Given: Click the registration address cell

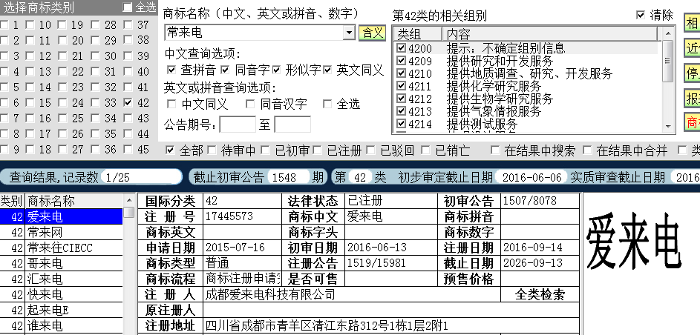Looking at the screenshot, I should 391,325.
